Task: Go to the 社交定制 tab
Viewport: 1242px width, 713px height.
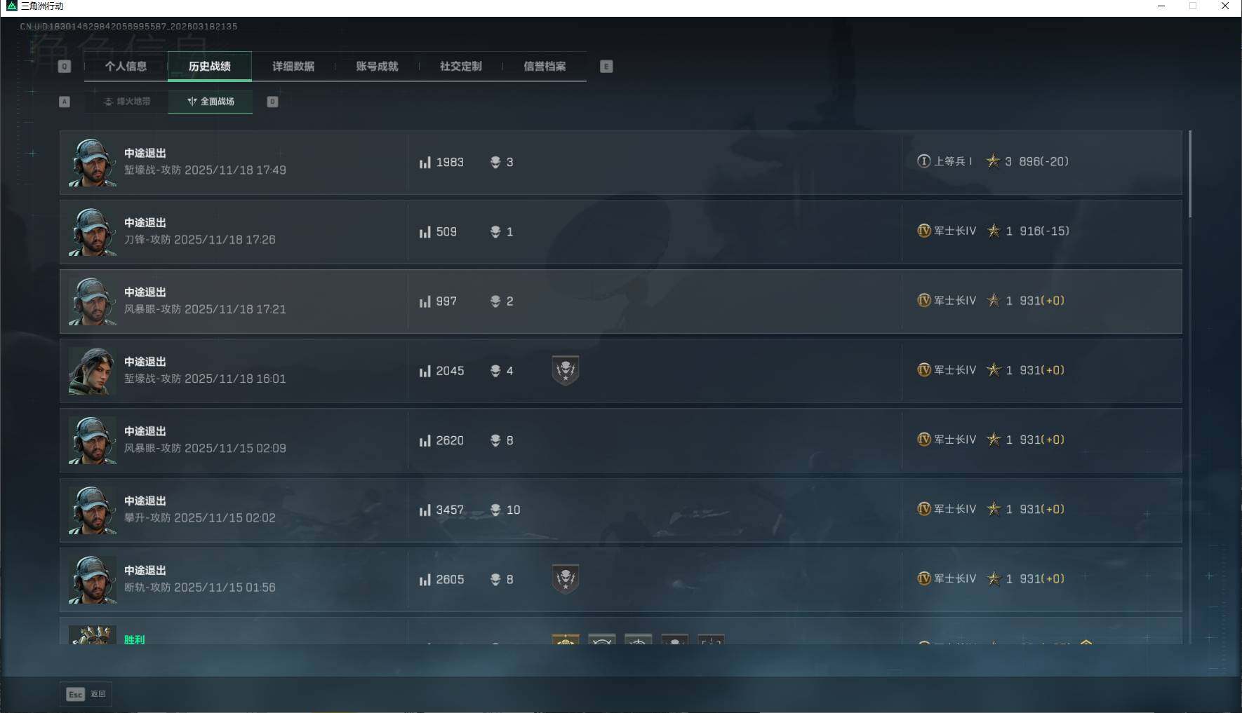Action: pos(460,67)
